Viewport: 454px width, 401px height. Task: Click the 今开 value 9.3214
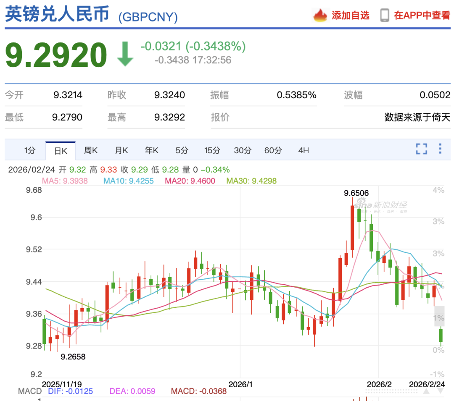68,95
